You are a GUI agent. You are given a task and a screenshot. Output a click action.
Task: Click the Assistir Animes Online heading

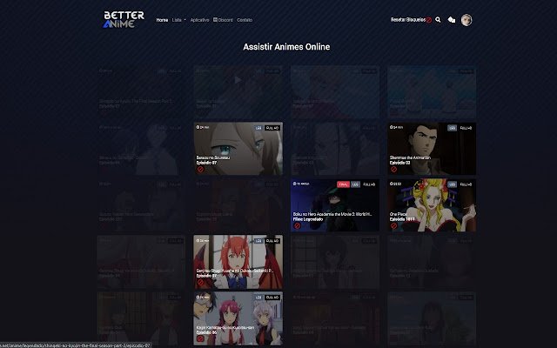pyautogui.click(x=286, y=47)
